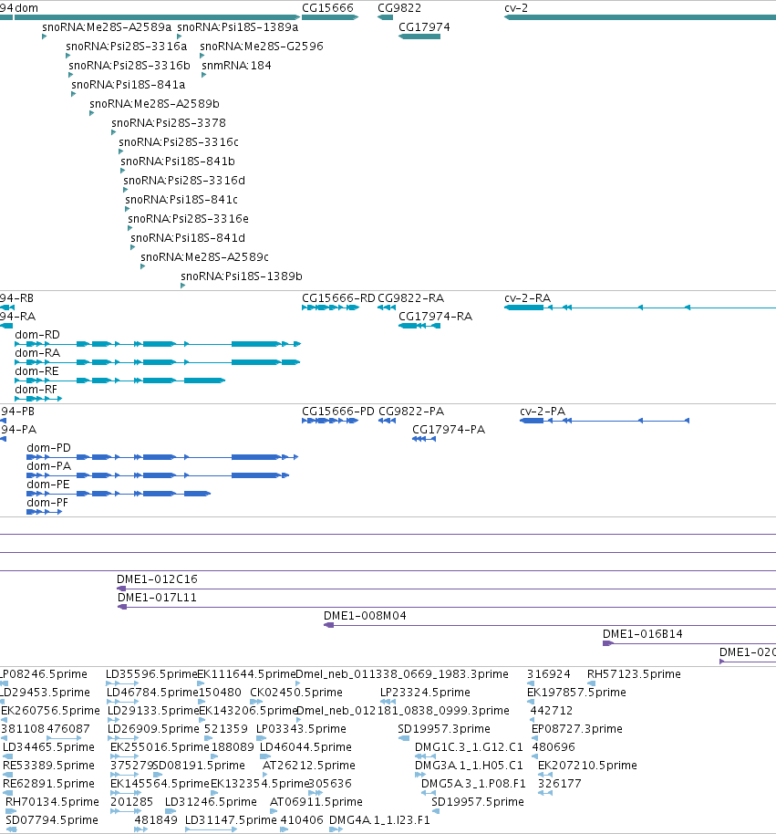Open the CG9822 gene label
The image size is (776, 834).
click(399, 8)
